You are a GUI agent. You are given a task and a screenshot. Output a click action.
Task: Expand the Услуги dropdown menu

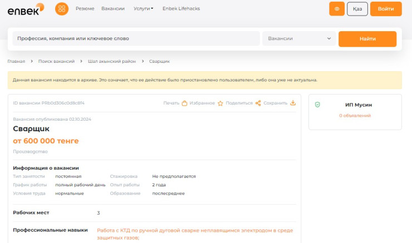[144, 9]
